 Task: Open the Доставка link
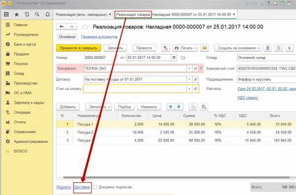coord(82,187)
